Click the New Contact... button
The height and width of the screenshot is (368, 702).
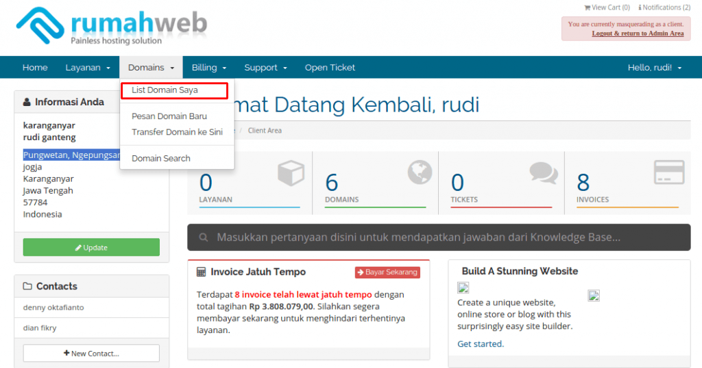(x=91, y=353)
